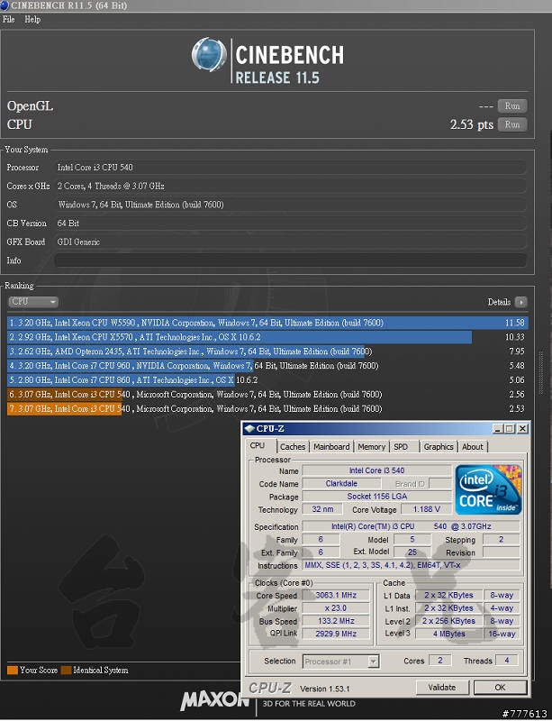Click the Validate button in CPU-Z
Image resolution: width=552 pixels, height=721 pixels.
tap(442, 688)
